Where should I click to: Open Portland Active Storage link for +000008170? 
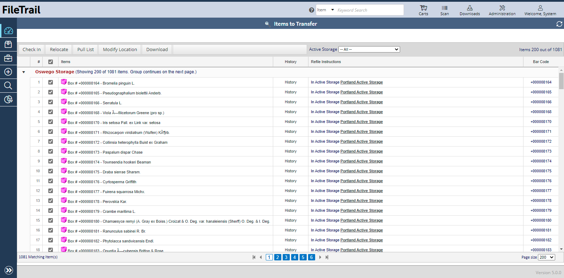361,122
